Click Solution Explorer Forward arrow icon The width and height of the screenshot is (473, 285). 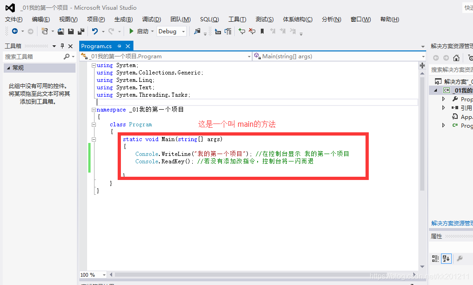pos(446,58)
